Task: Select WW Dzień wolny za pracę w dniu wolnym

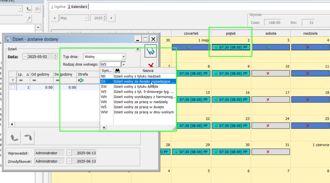Action: 138,112
